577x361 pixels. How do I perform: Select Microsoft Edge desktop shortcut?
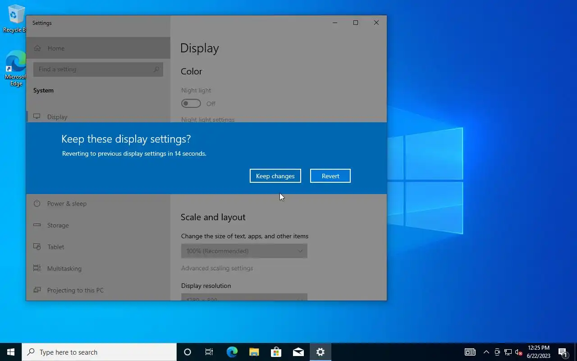(16, 68)
